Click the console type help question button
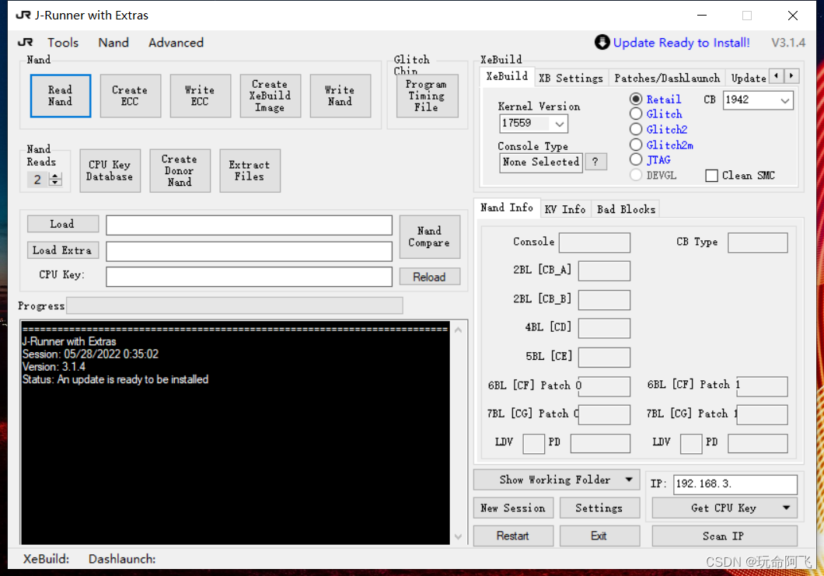Screen dimensions: 824x576 click(x=595, y=162)
